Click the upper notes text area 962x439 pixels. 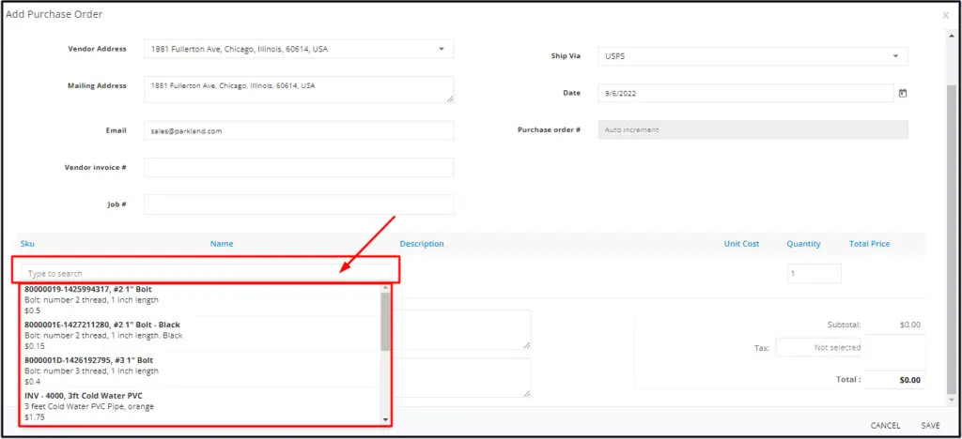pyautogui.click(x=461, y=329)
